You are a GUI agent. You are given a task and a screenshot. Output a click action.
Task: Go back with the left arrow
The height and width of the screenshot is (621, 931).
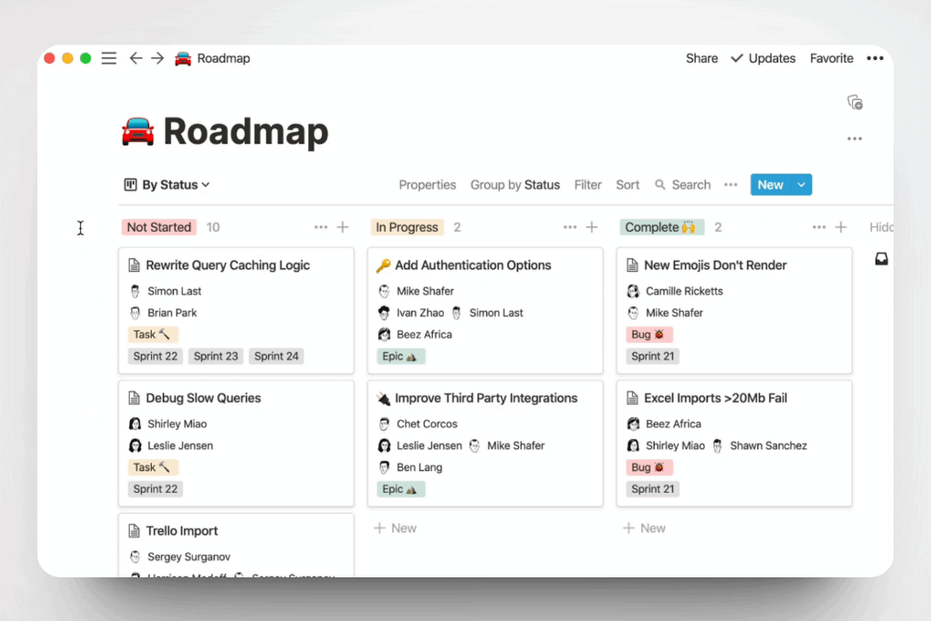click(135, 58)
